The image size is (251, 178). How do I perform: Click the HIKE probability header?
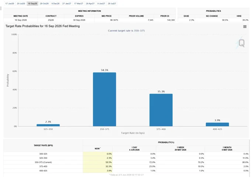tap(239, 16)
